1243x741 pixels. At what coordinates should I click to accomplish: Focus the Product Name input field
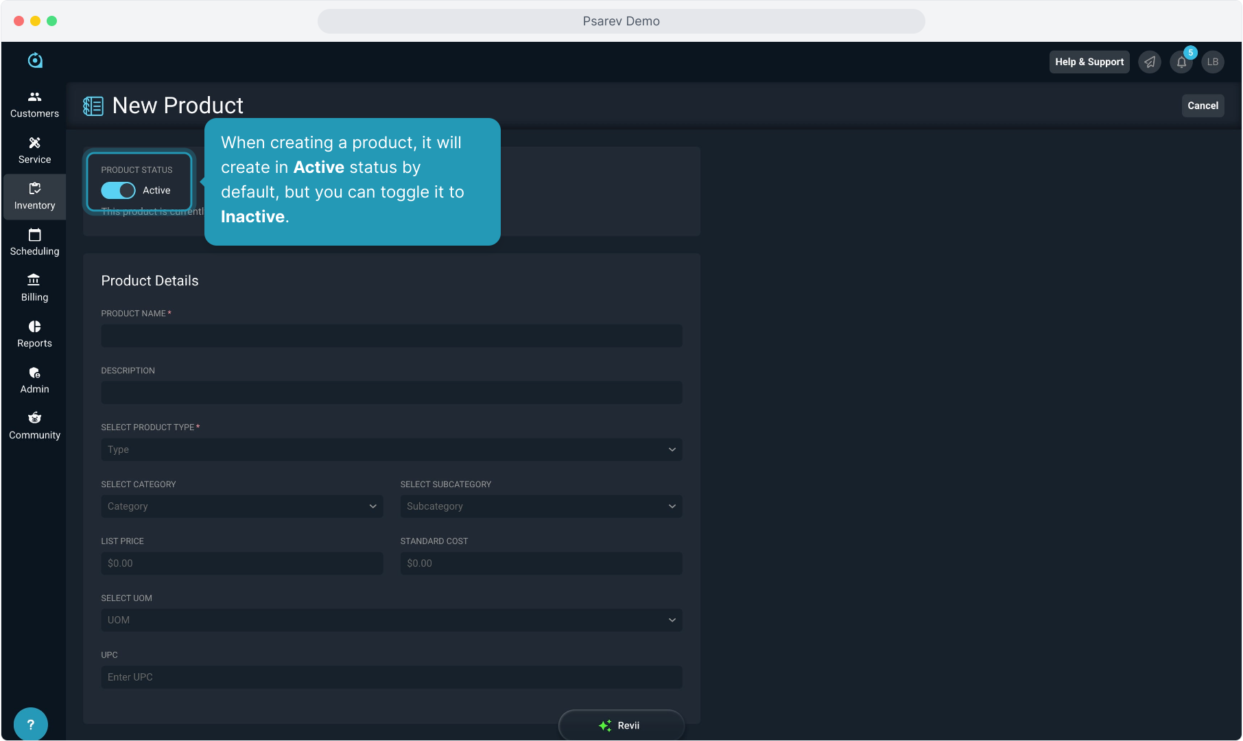click(x=392, y=336)
